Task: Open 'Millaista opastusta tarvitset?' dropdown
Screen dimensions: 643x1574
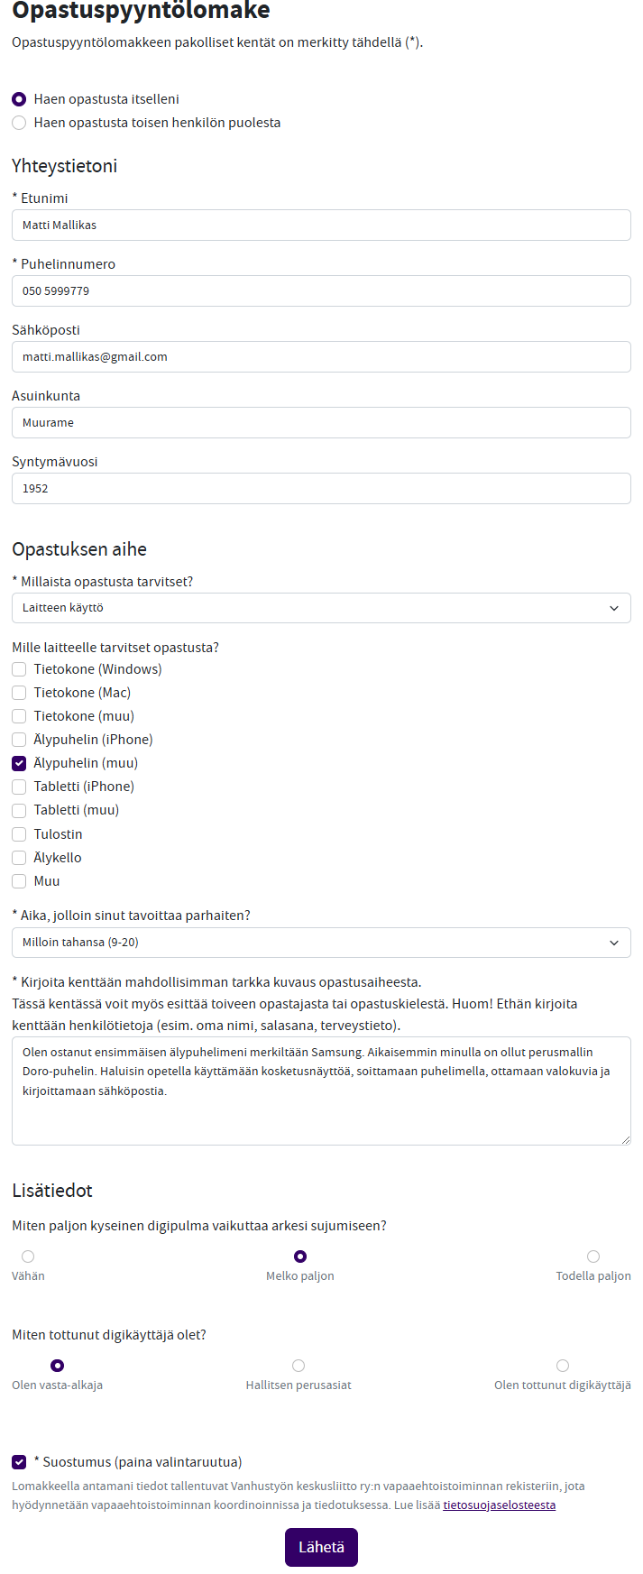Action: point(321,608)
